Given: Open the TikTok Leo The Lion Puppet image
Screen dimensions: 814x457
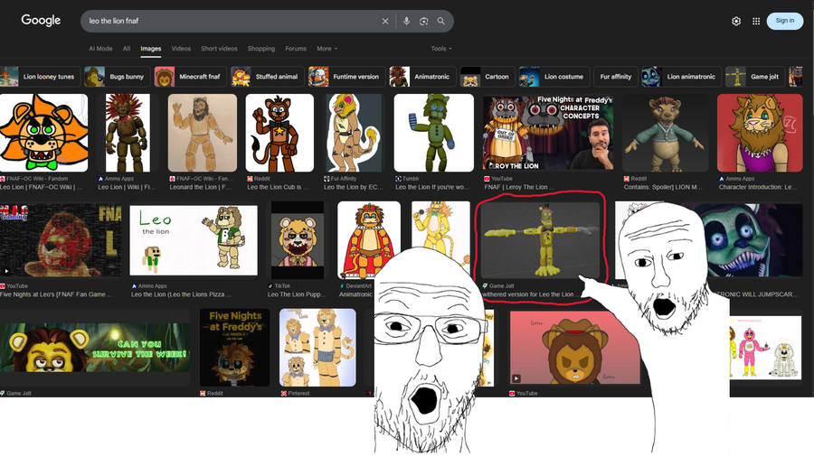Looking at the screenshot, I should (298, 240).
